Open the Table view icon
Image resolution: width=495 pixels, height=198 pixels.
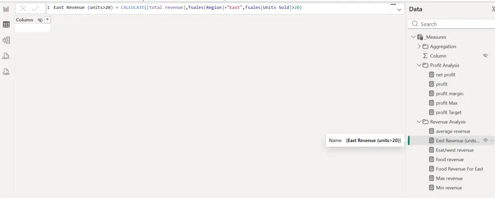[x=6, y=25]
